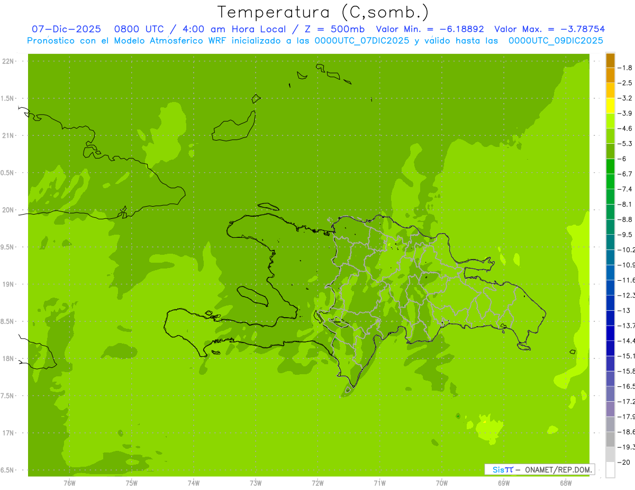Click the '-15.1' colorbar value

[627, 356]
